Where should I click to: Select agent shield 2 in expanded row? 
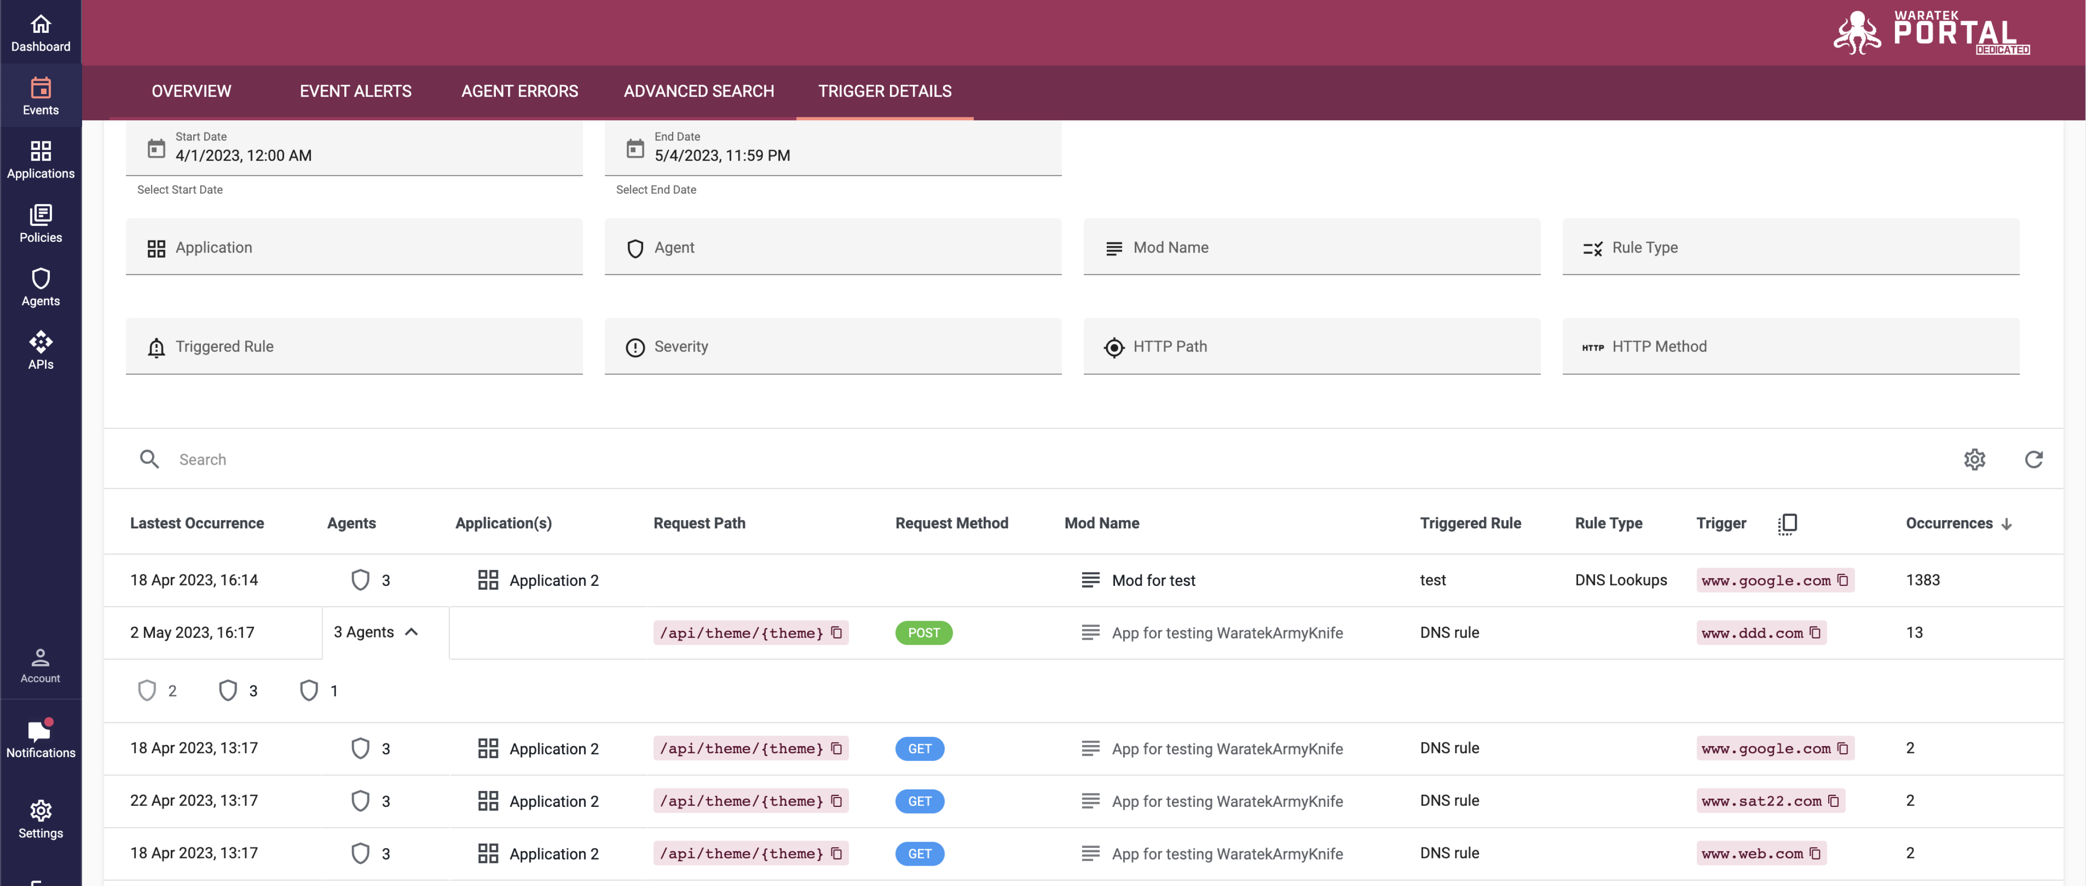click(157, 690)
